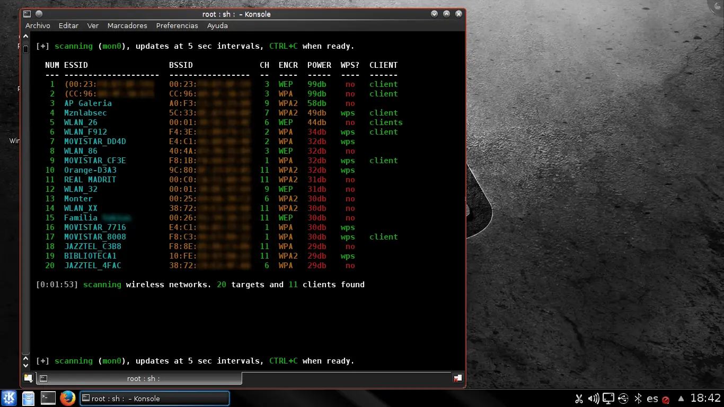Click the 'JAZZTEL_C3B8' ESSID
Image resolution: width=724 pixels, height=407 pixels.
(x=93, y=246)
